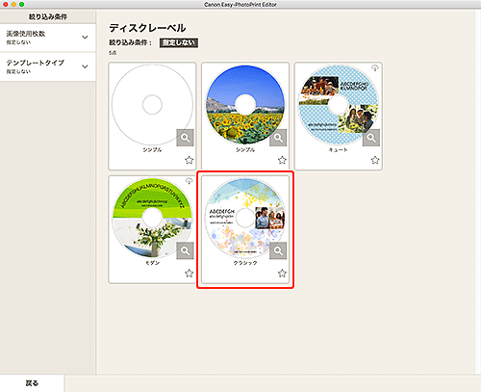Expand the 画像使用枚数 filter
Viewport: 481px width, 392px height.
click(48, 38)
